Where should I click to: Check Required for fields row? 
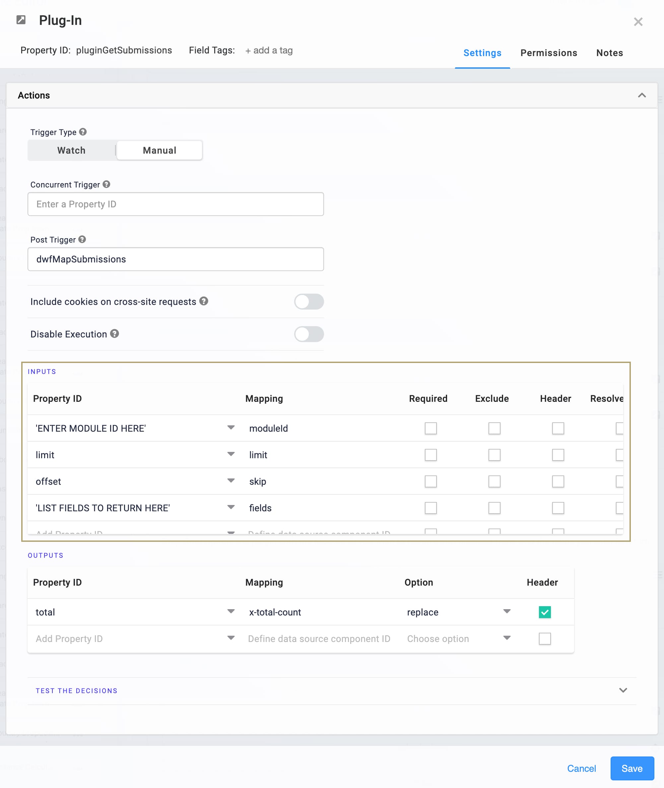click(x=431, y=508)
